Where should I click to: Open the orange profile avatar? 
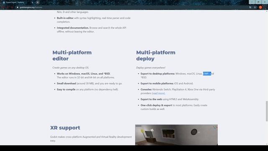pos(260,8)
